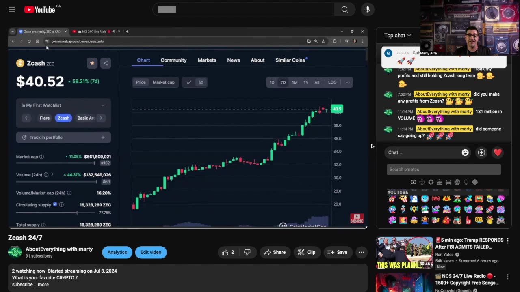The image size is (520, 292).
Task: Click the plus button beside chat
Action: (x=481, y=152)
